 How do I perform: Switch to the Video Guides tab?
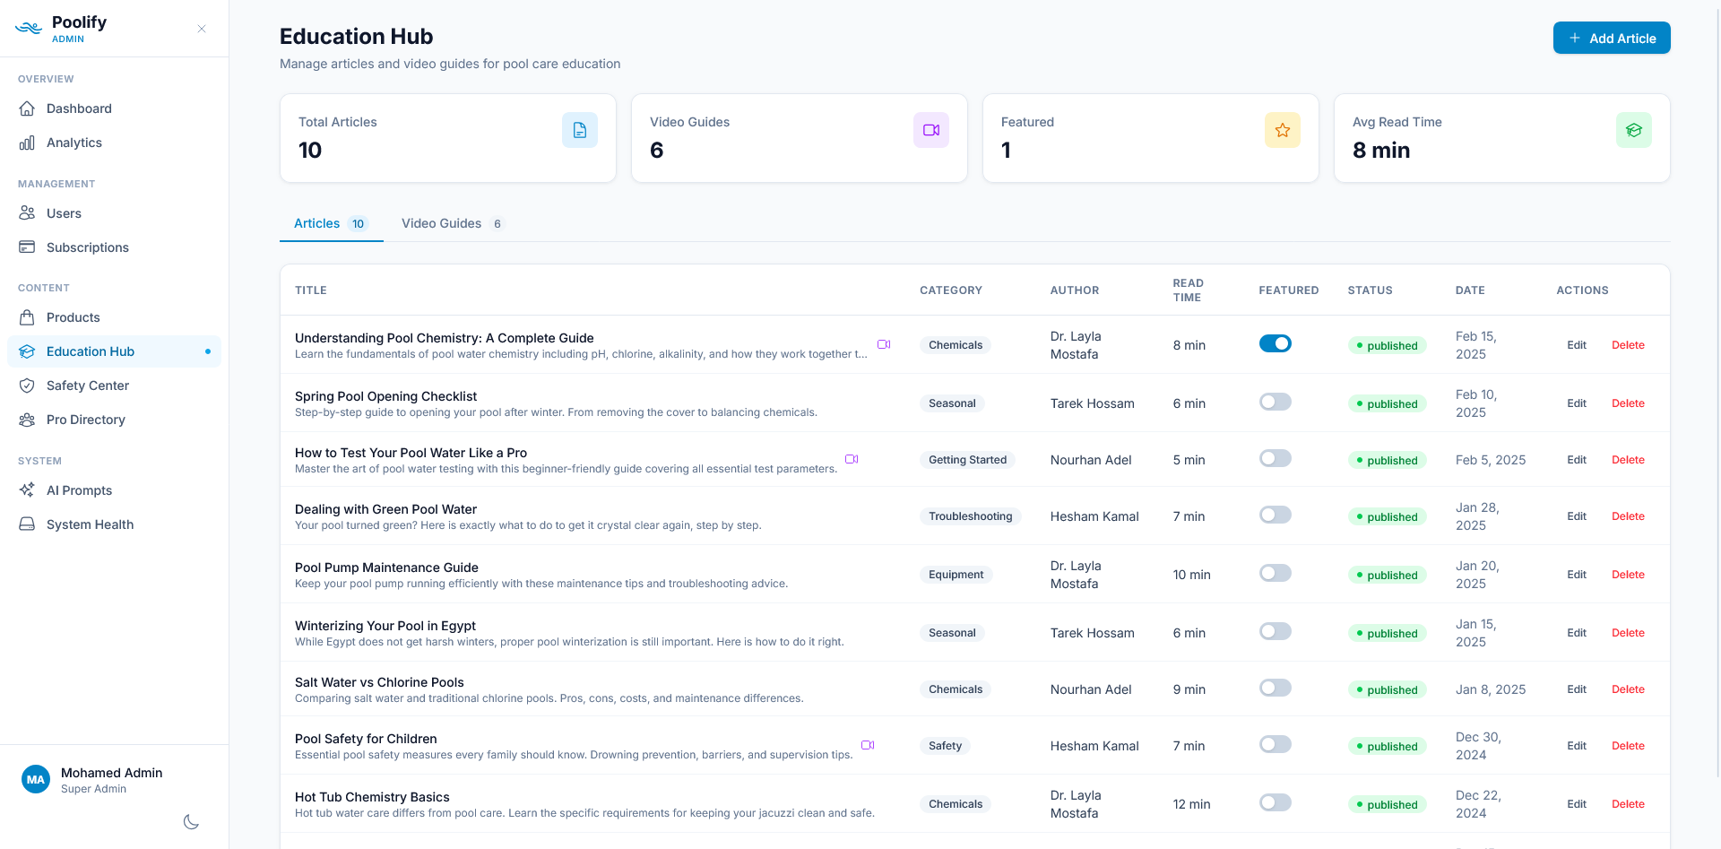(453, 223)
